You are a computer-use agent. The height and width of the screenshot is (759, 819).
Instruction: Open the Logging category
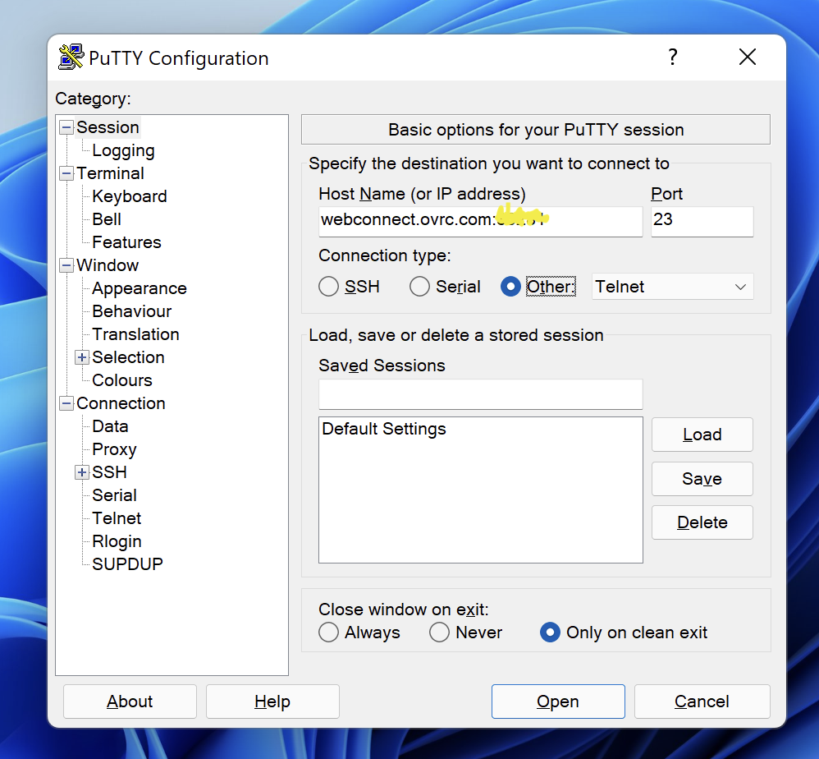point(123,150)
